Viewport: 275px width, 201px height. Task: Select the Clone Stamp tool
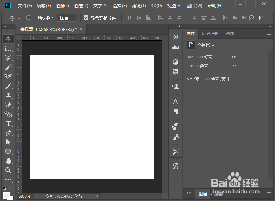point(8,95)
